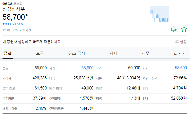Open settings via the gear icon
190x115 pixels.
coord(177,42)
